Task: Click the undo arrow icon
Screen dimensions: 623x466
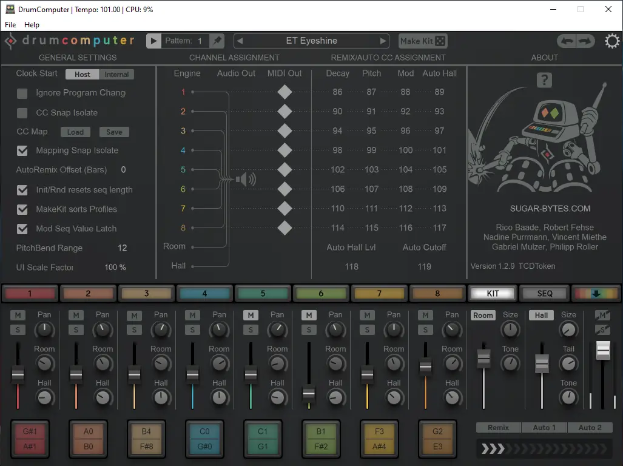Action: pyautogui.click(x=565, y=41)
